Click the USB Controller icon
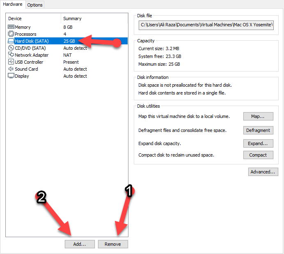284x254 pixels. pos(11,62)
